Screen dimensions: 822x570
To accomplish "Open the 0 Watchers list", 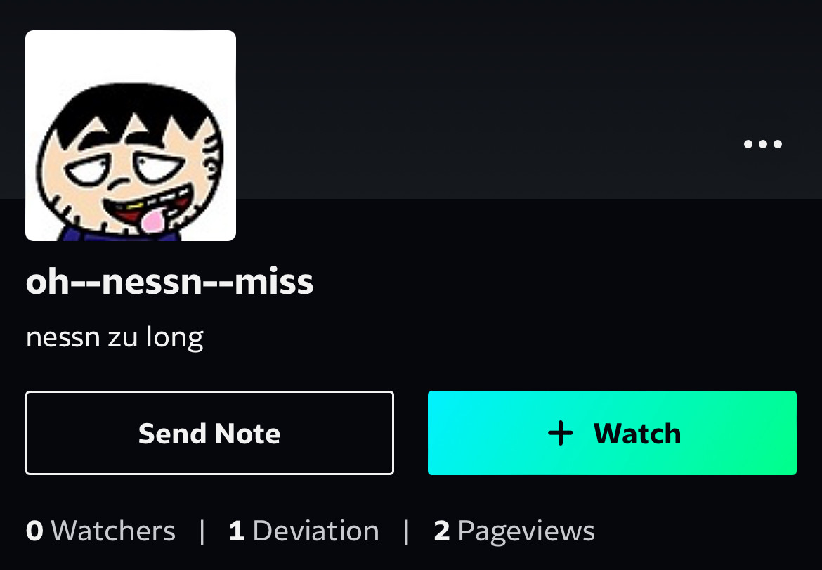I will 100,531.
